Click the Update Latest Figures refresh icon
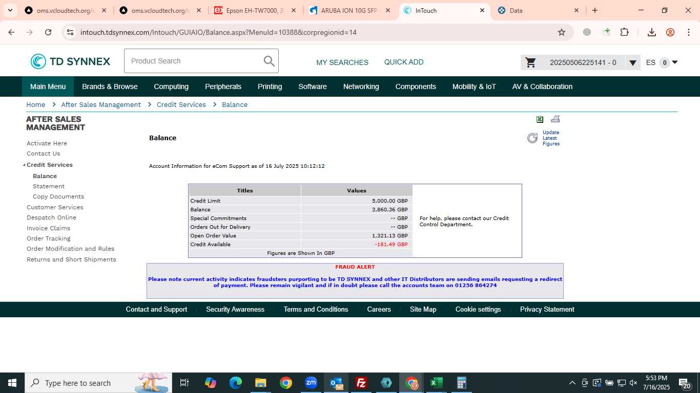Image resolution: width=700 pixels, height=393 pixels. (x=532, y=138)
